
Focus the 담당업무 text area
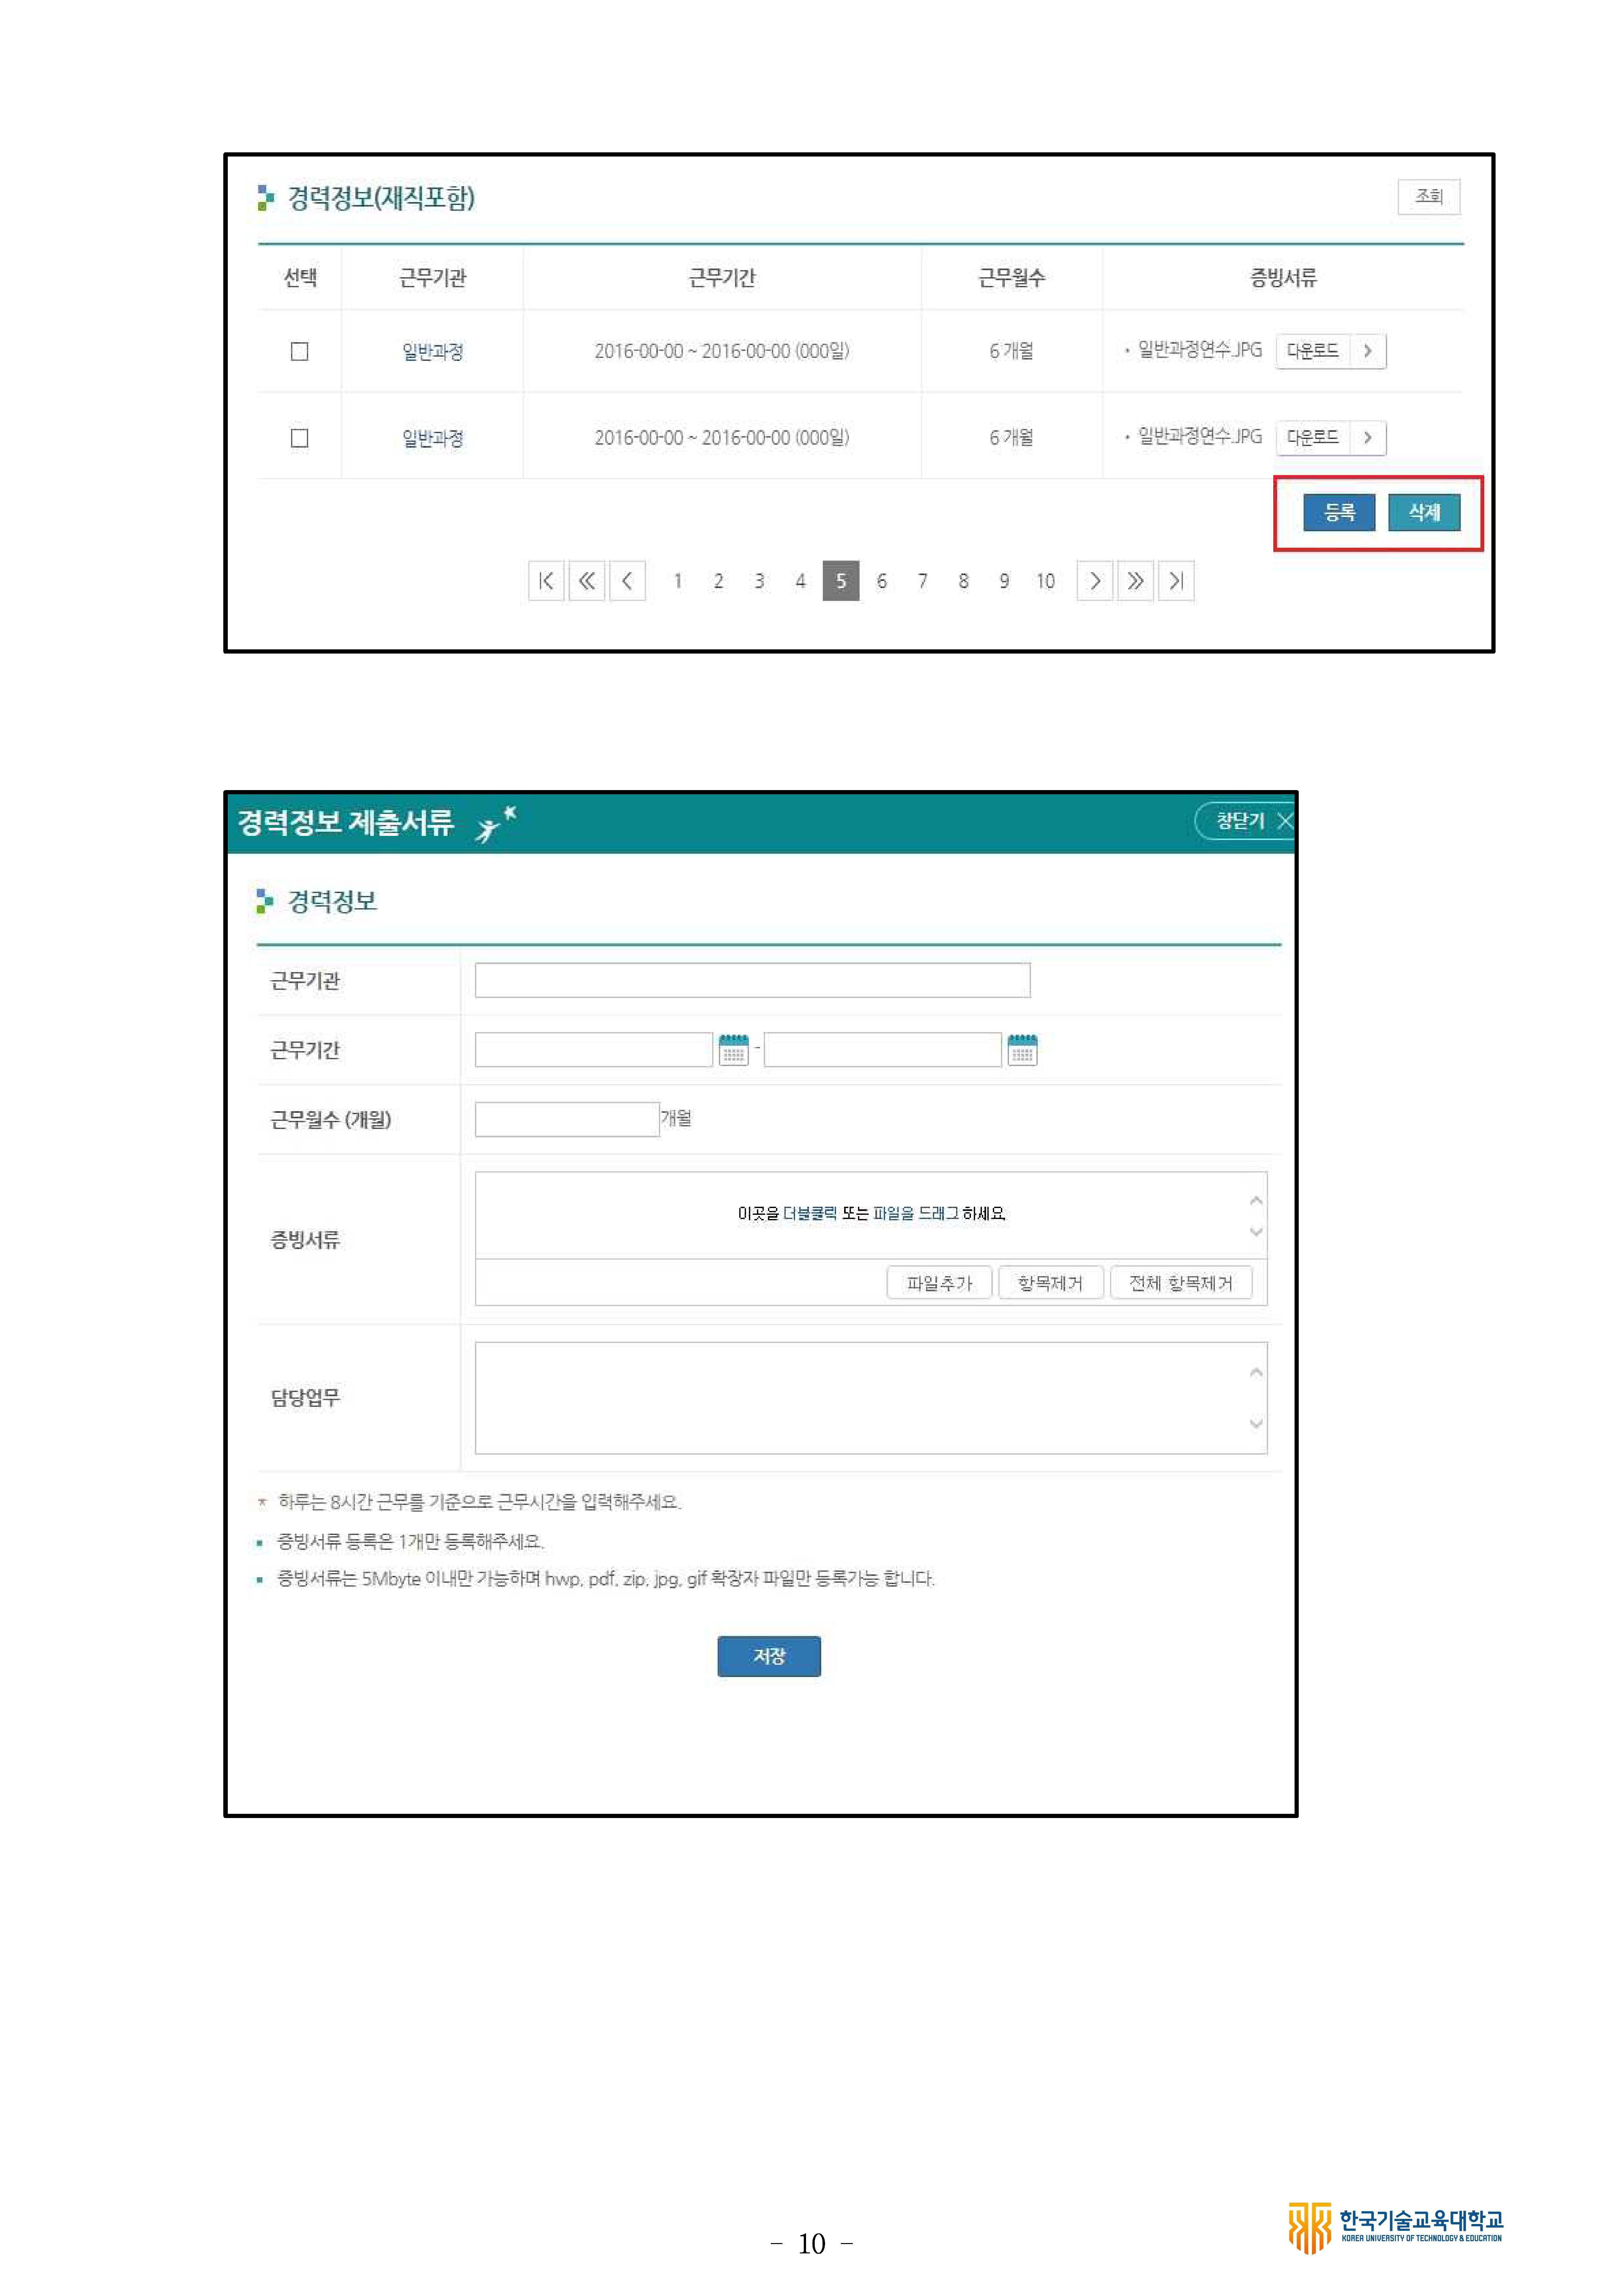point(871,1398)
